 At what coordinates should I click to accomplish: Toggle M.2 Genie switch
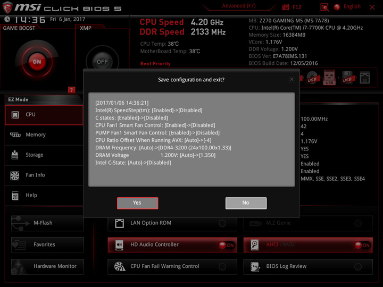click(358, 223)
